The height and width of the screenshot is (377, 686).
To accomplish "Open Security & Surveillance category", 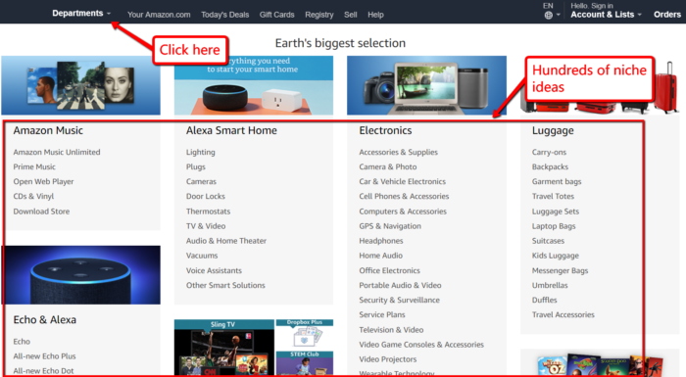I will [x=400, y=300].
